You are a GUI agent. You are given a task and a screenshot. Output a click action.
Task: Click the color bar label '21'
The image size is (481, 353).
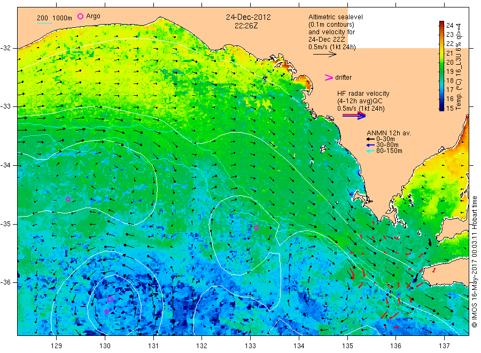pyautogui.click(x=449, y=53)
